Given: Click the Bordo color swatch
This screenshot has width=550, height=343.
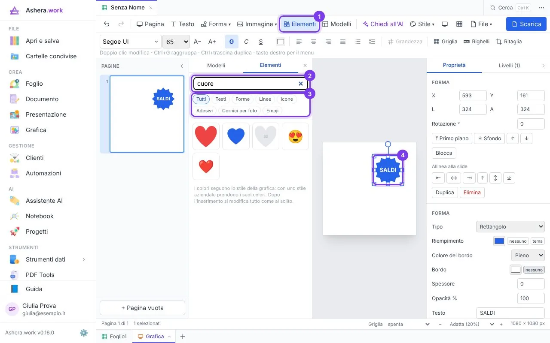Looking at the screenshot, I should point(516,270).
